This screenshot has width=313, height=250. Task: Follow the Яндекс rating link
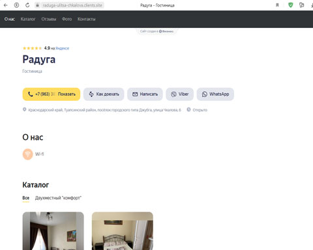(62, 48)
